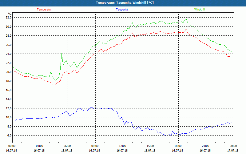This screenshot has height=154, width=246.
Task: Click the 03:00 time axis label
Action: pos(40,146)
